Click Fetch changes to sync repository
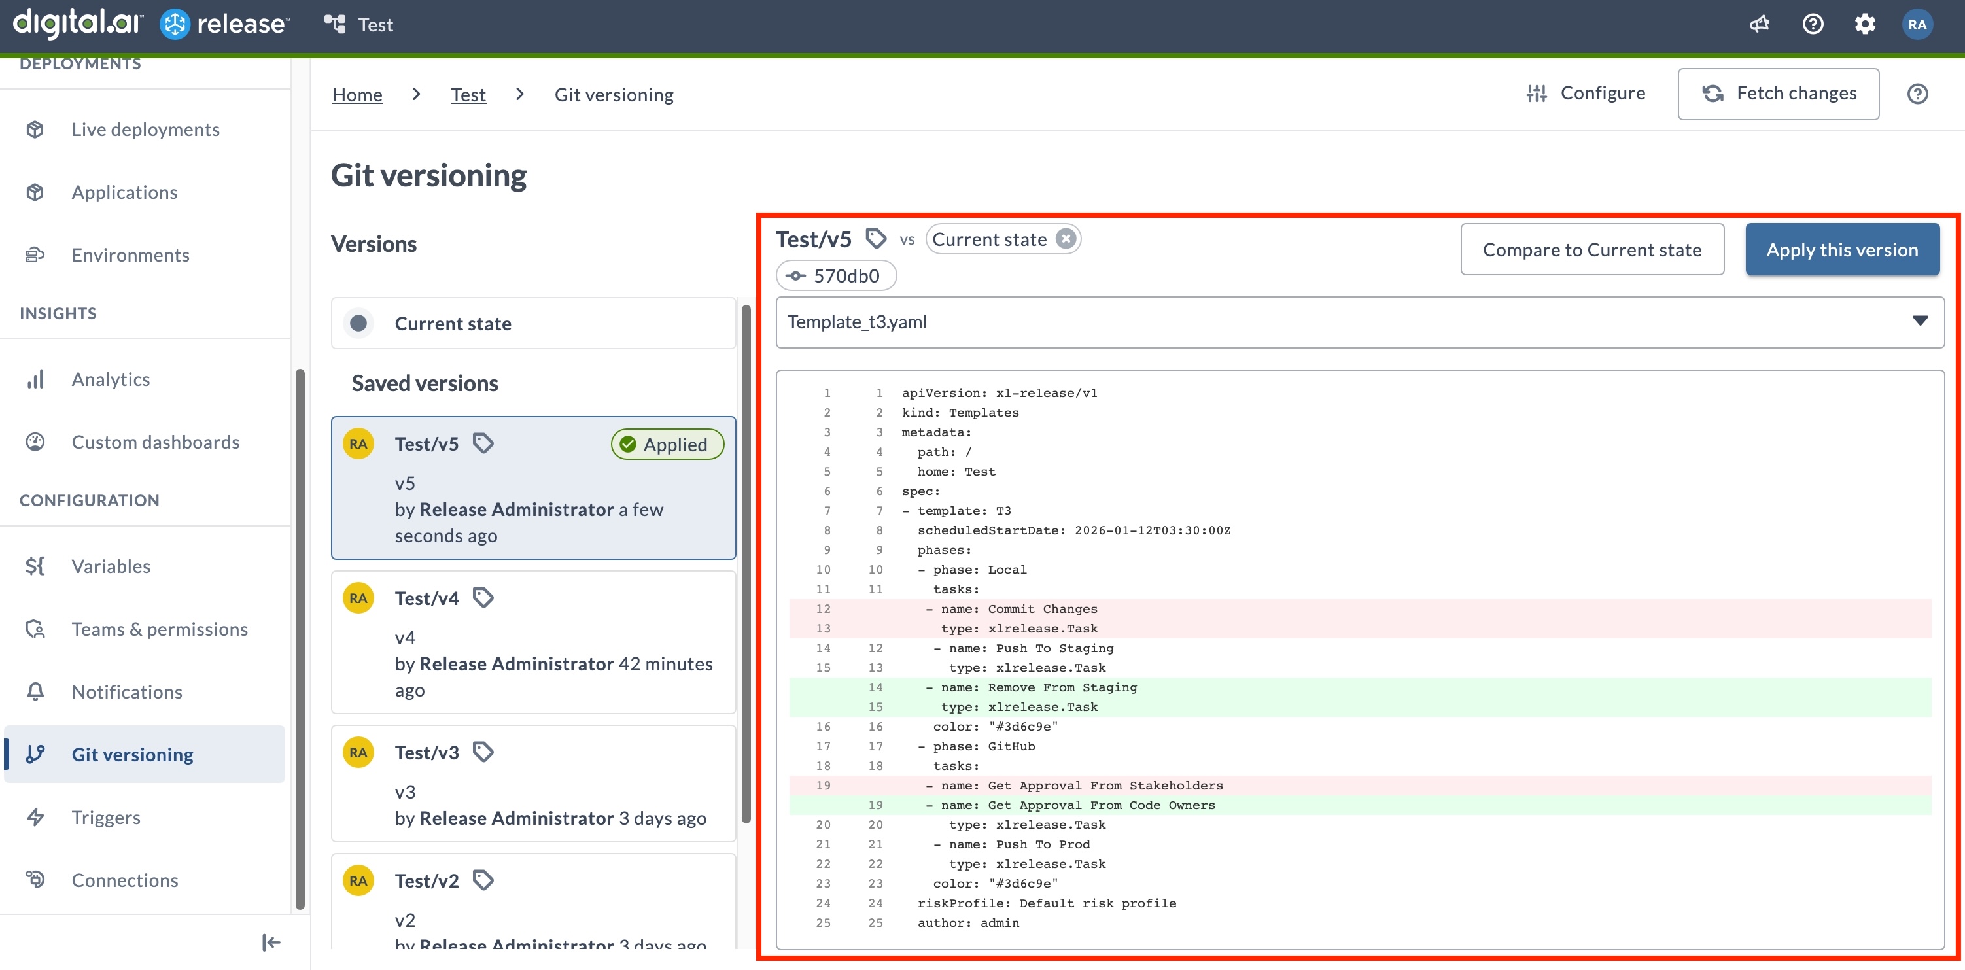Screen dimensions: 1965x970 pyautogui.click(x=1778, y=93)
